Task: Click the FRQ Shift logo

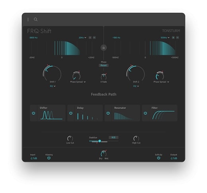Action: tap(39, 31)
